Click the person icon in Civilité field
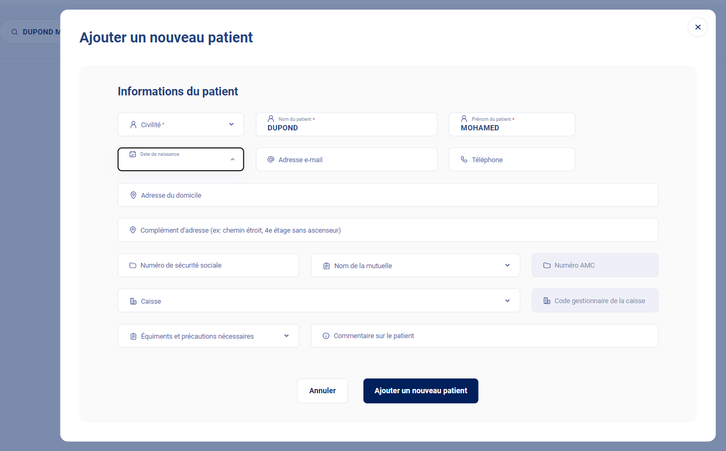The height and width of the screenshot is (451, 726). 134,125
